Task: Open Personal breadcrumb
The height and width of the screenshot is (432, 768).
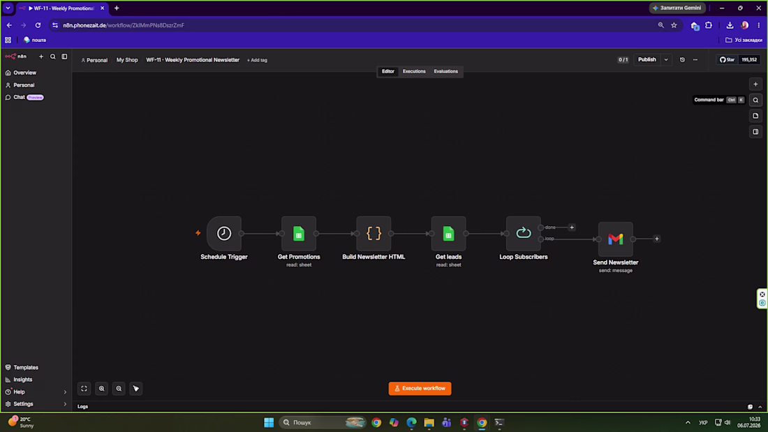Action: click(x=94, y=60)
